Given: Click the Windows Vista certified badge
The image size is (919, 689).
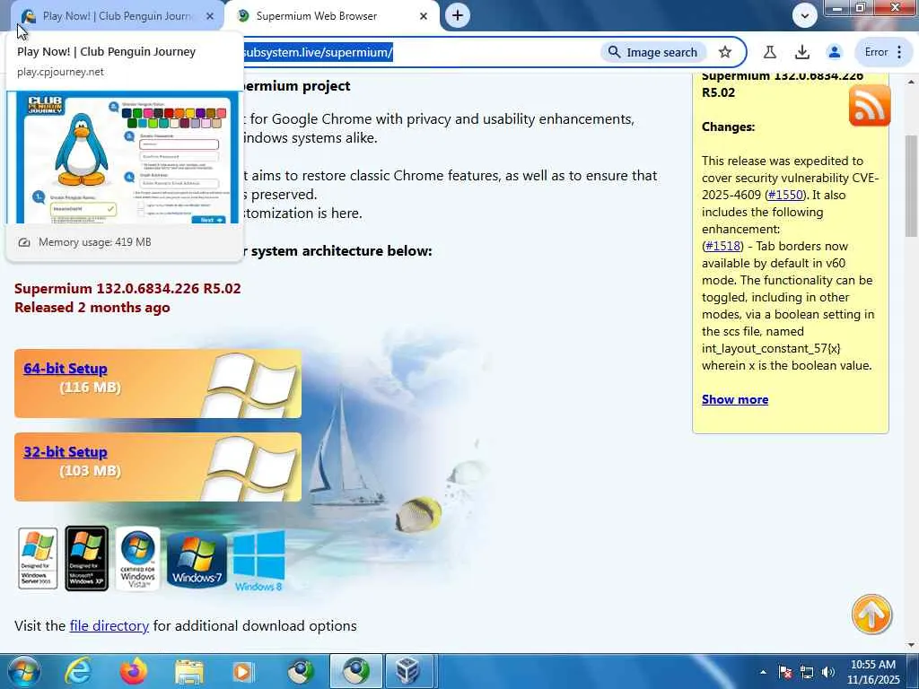Looking at the screenshot, I should click(137, 558).
